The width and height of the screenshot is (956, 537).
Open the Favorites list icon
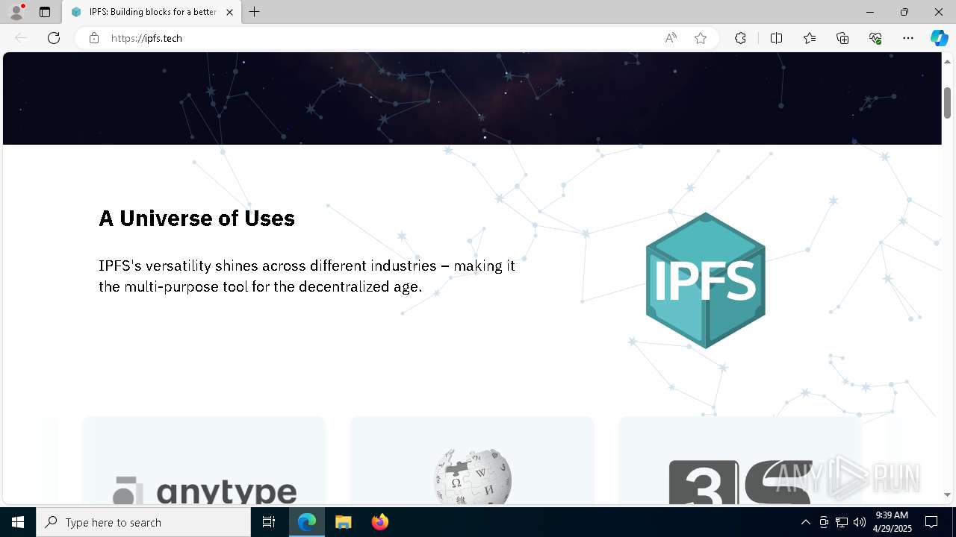tap(810, 38)
